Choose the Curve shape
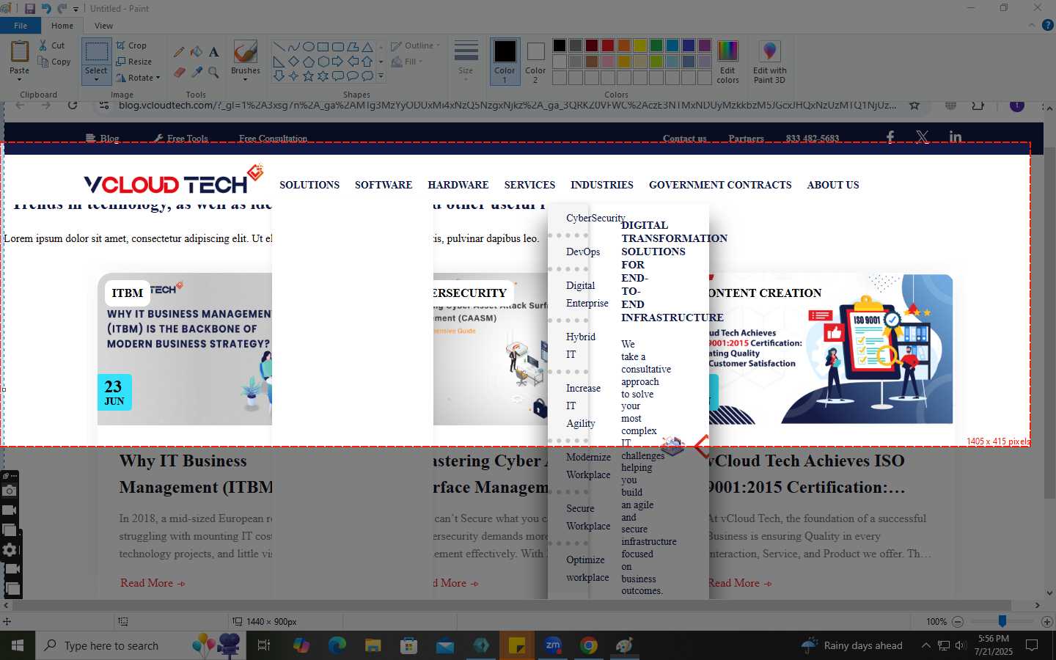Viewport: 1056px width, 660px height. coord(293,46)
